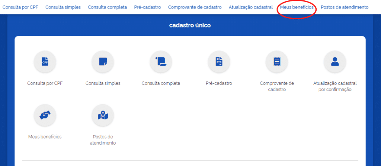Select Consulta por CPF in top navigation
The height and width of the screenshot is (166, 381).
(x=20, y=7)
